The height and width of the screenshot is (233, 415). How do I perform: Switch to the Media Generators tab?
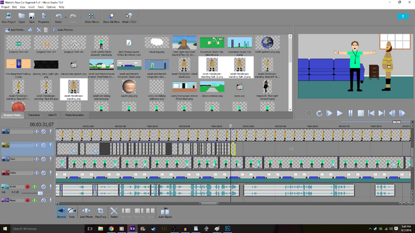point(75,115)
